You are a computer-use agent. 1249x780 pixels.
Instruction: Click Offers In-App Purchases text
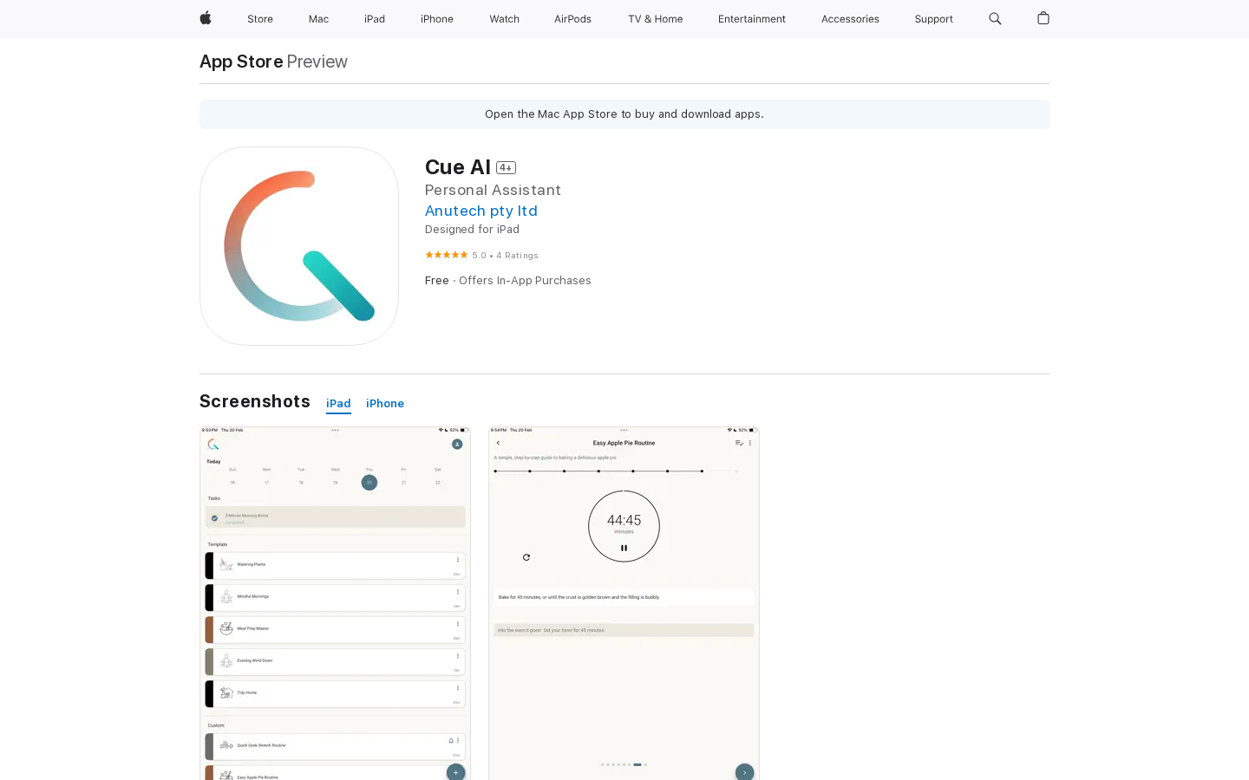coord(525,281)
